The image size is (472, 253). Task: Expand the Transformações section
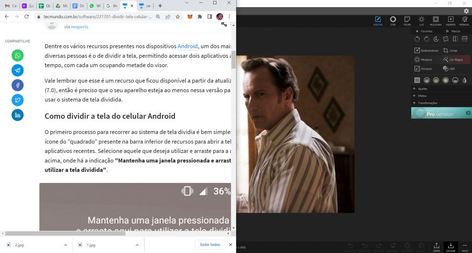coord(441,103)
